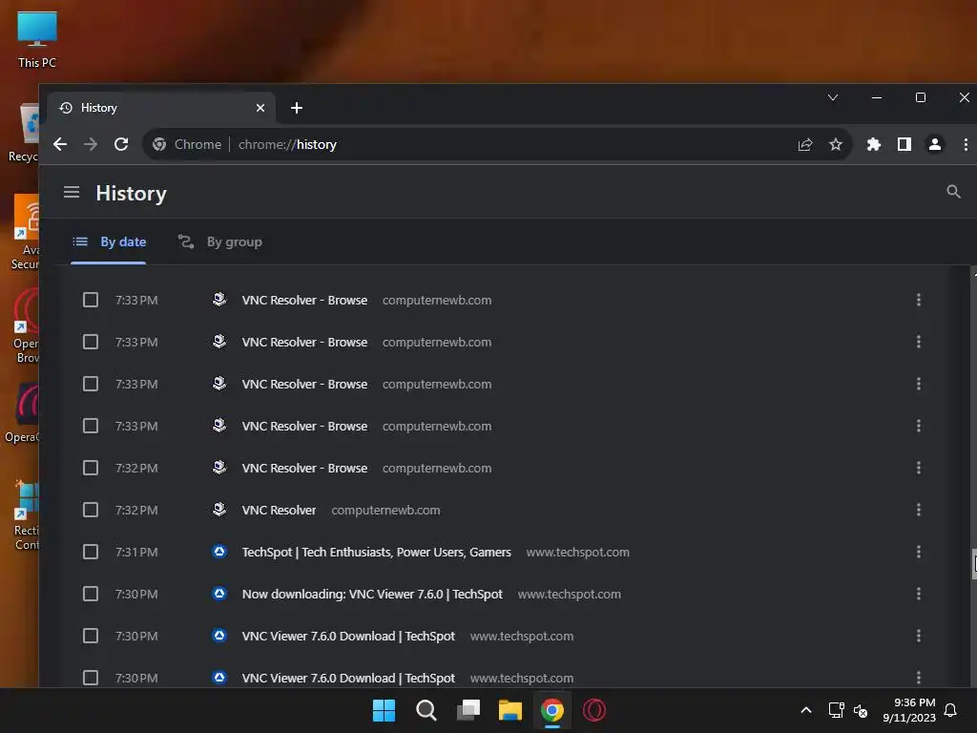Show the Chrome side panel
Viewport: 977px width, 733px height.
[x=904, y=145]
